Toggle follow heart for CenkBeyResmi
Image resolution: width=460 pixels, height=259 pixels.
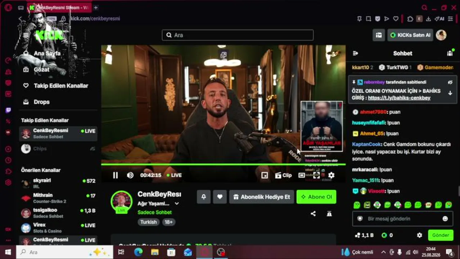[x=220, y=197]
